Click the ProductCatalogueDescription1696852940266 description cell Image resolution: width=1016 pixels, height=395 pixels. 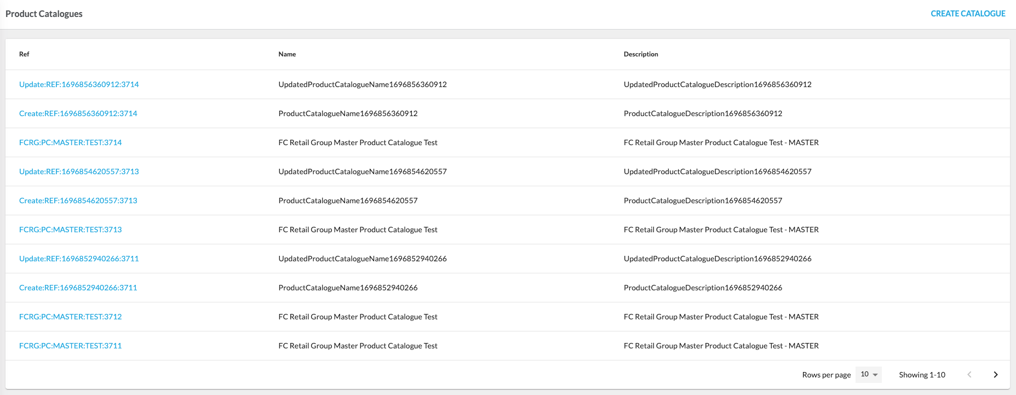coord(703,288)
